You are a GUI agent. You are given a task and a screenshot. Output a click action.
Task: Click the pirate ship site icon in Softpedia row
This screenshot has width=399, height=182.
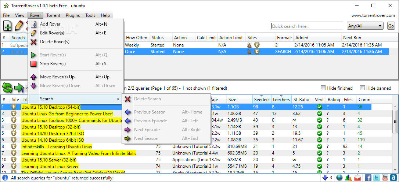click(x=249, y=45)
